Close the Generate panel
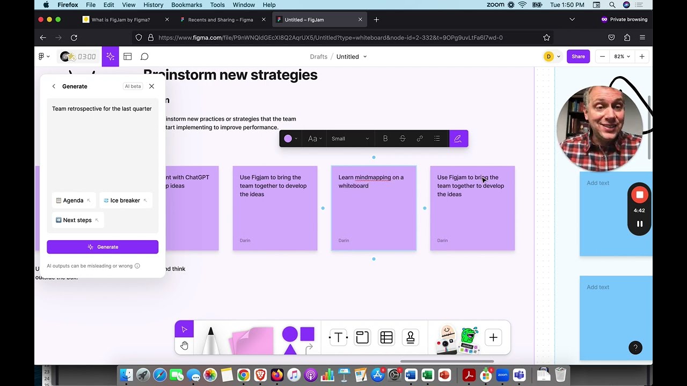The width and height of the screenshot is (687, 386). [x=151, y=86]
